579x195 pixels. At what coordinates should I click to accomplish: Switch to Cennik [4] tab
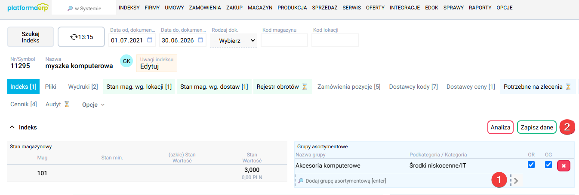[24, 104]
